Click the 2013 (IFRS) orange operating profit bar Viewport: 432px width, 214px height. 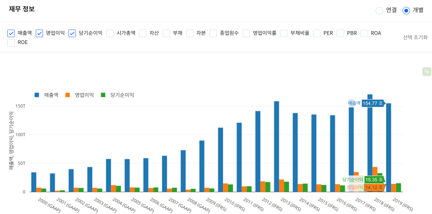click(x=281, y=186)
